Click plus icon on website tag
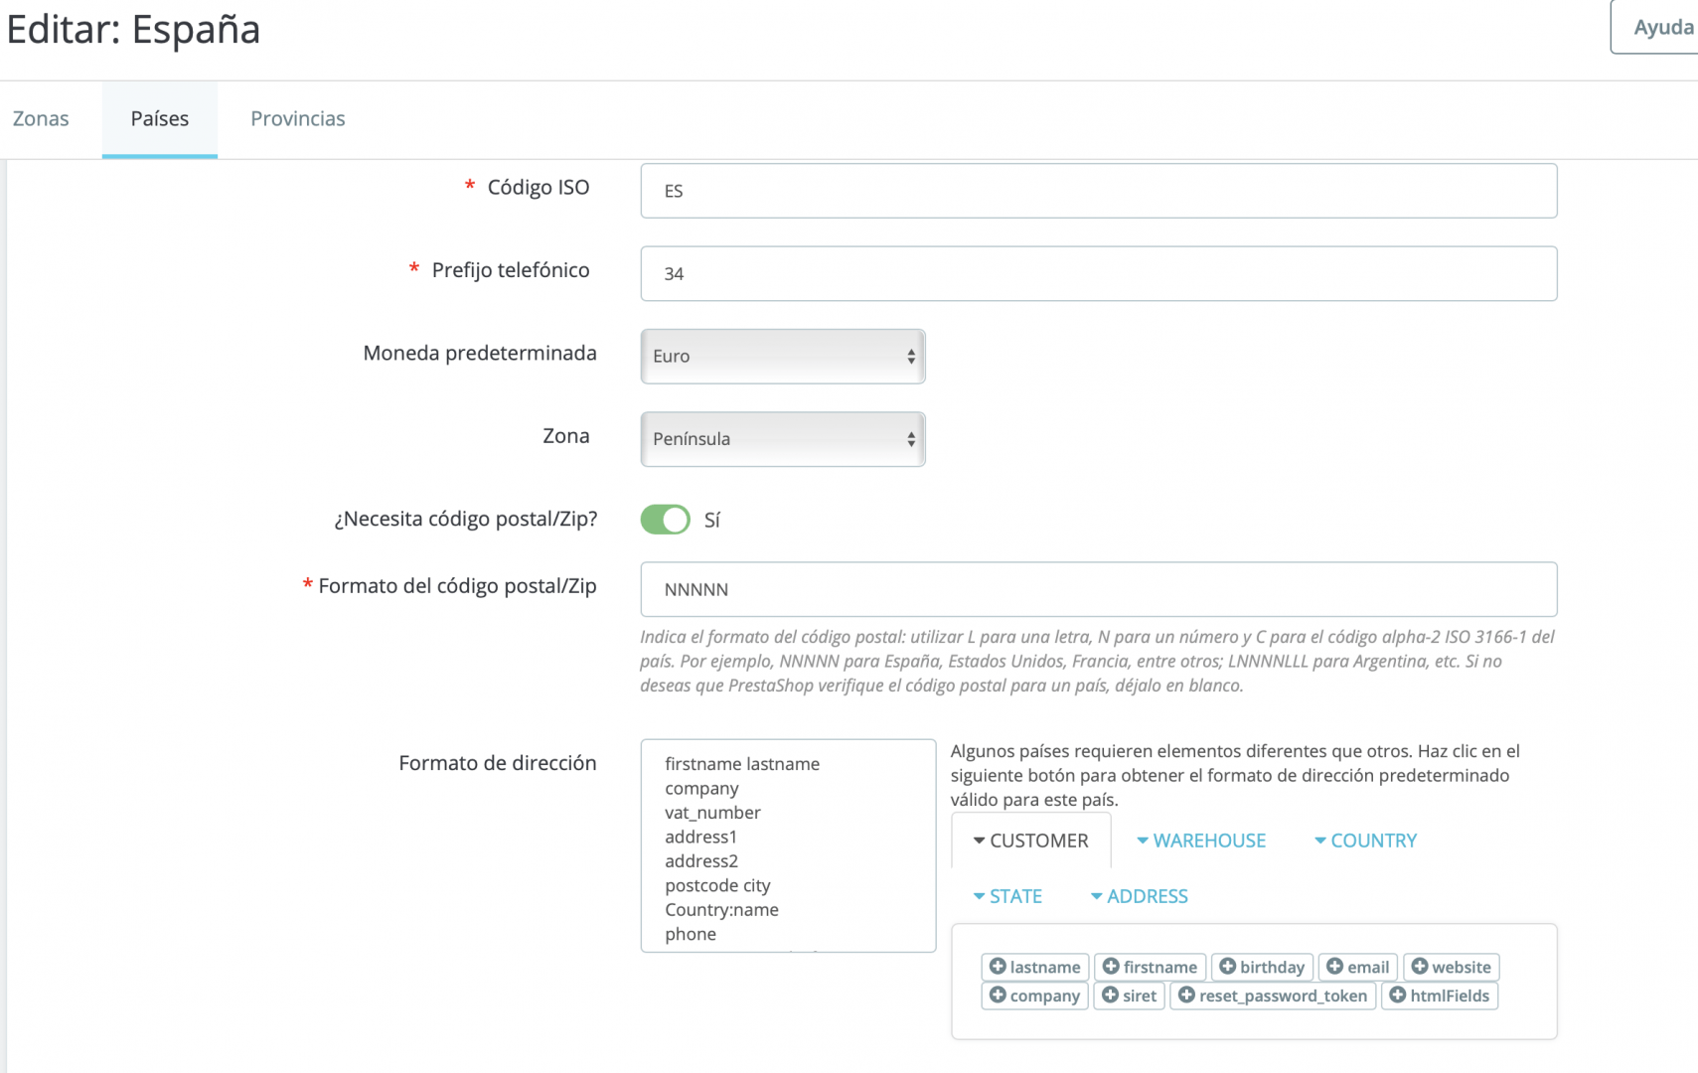 [1419, 967]
